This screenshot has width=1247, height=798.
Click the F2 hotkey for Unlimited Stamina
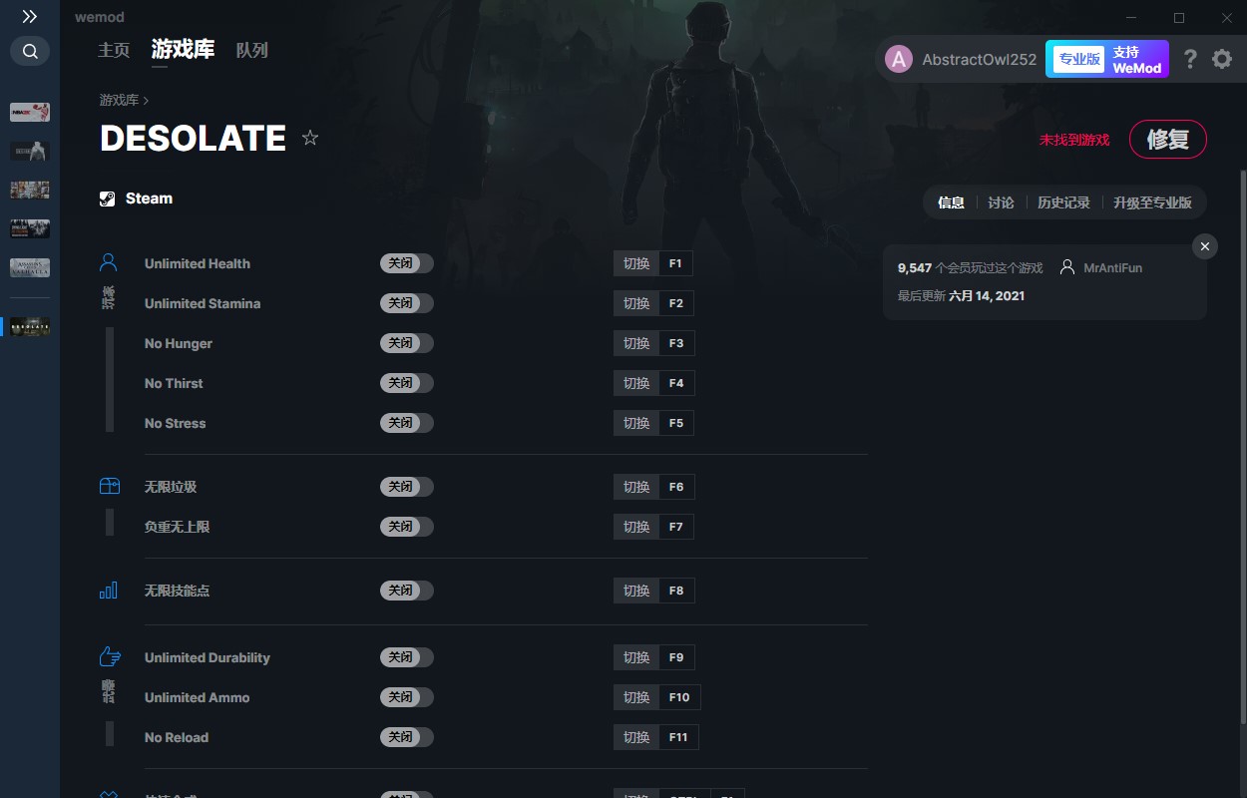pyautogui.click(x=676, y=303)
